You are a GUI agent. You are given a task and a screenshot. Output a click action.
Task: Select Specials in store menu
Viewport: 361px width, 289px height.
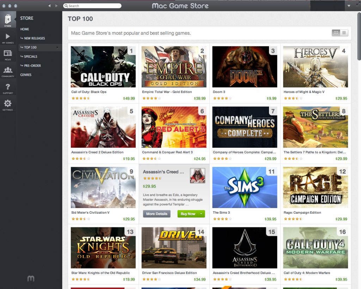point(30,56)
